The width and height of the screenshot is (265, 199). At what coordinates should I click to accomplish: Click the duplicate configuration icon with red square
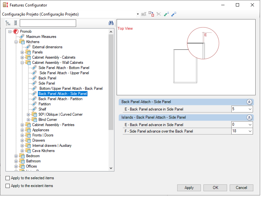point(151,14)
